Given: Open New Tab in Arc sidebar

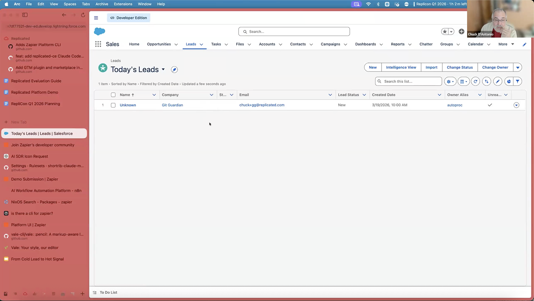Looking at the screenshot, I should tap(44, 122).
